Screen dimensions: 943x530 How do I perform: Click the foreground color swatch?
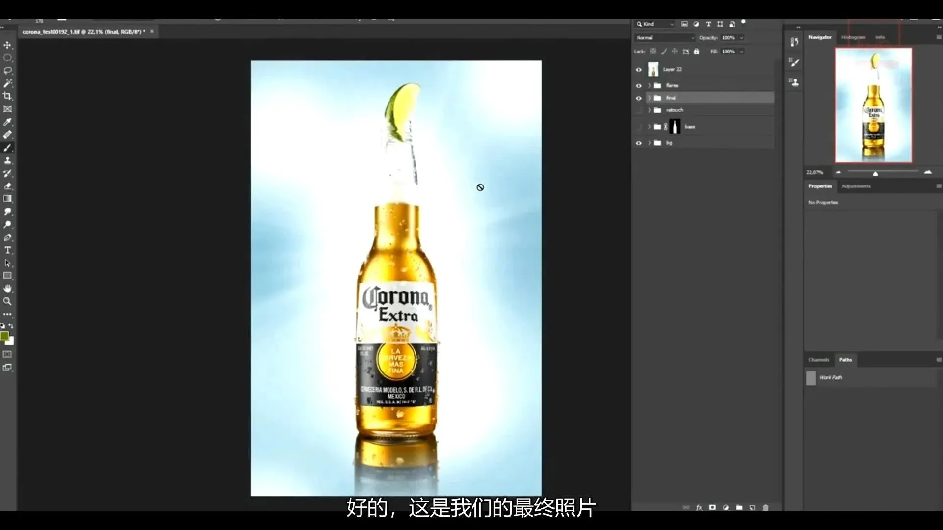point(4,336)
